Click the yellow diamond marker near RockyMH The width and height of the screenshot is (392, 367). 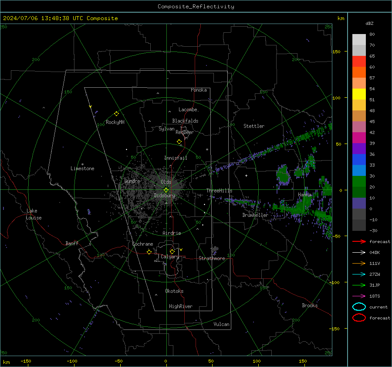(116, 114)
